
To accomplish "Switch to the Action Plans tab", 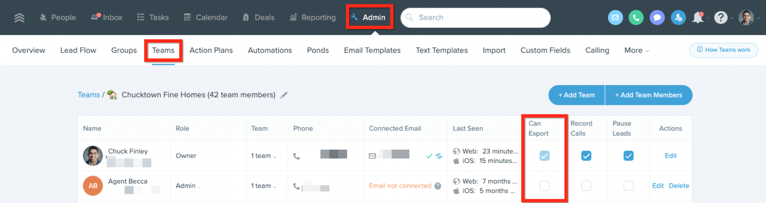I will coord(211,50).
